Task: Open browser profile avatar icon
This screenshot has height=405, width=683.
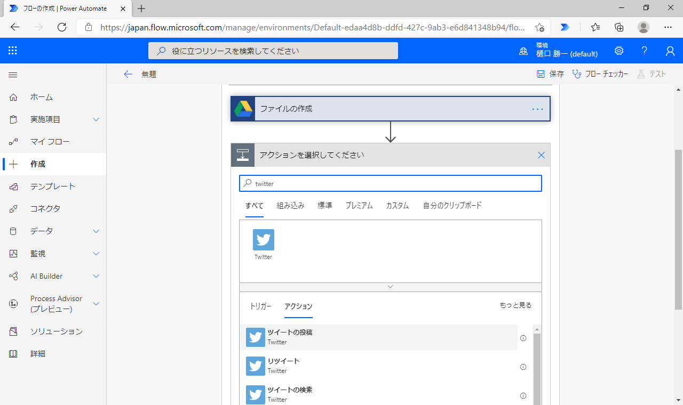Action: click(x=644, y=27)
